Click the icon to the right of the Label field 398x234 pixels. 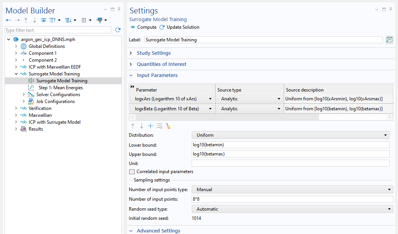point(389,40)
